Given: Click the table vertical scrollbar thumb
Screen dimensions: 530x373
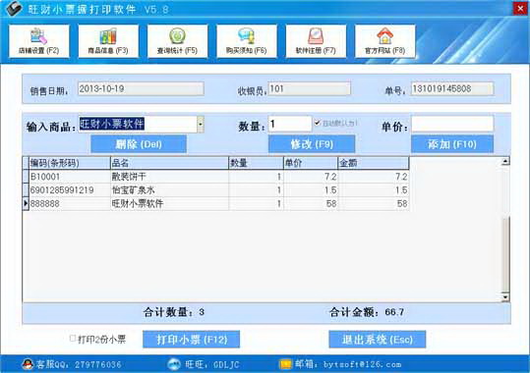Looking at the screenshot, I should click(x=505, y=255).
